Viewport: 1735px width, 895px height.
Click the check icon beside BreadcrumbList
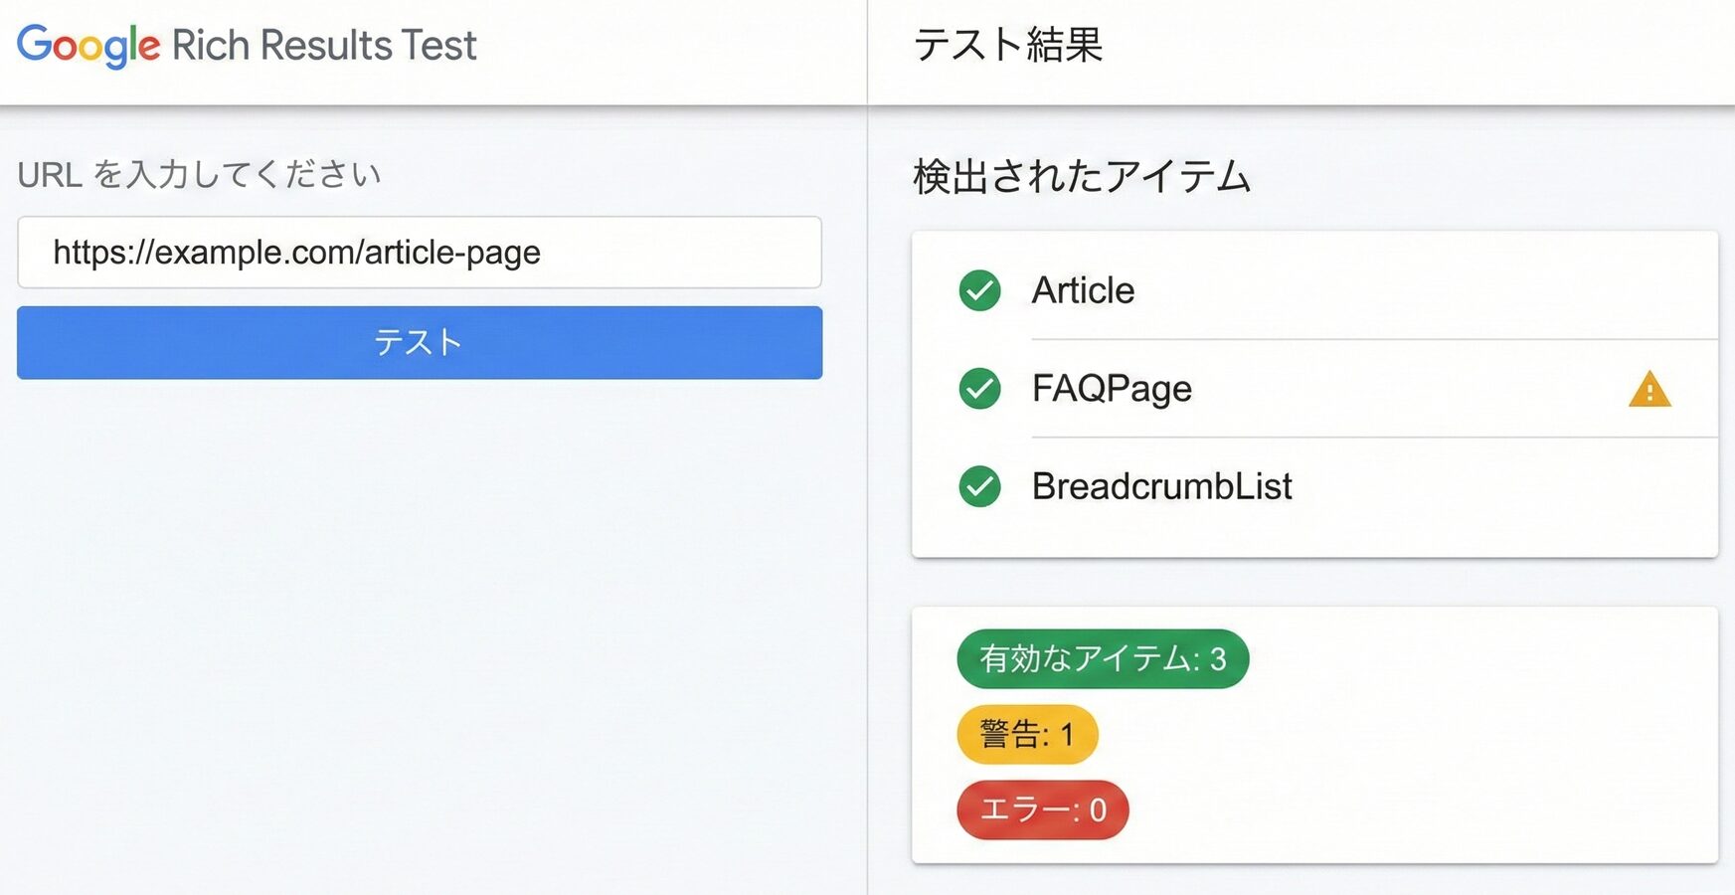[979, 486]
